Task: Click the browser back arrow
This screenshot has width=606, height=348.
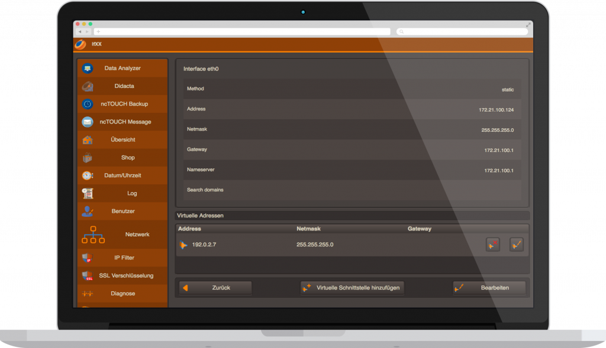Action: click(80, 32)
